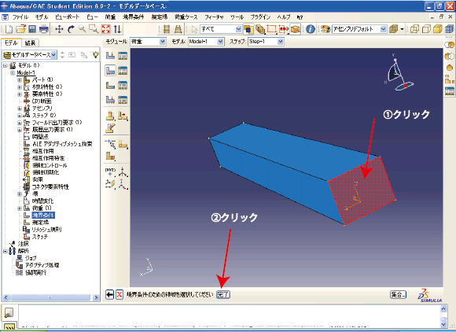Toggle parallel projection with the ladder grid icon

[167, 29]
